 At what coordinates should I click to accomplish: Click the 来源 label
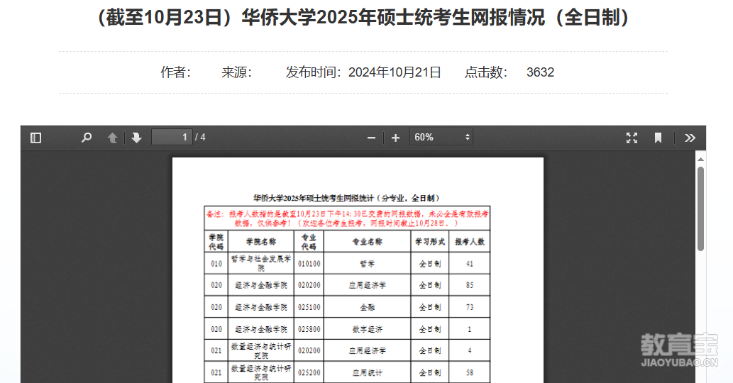[236, 72]
